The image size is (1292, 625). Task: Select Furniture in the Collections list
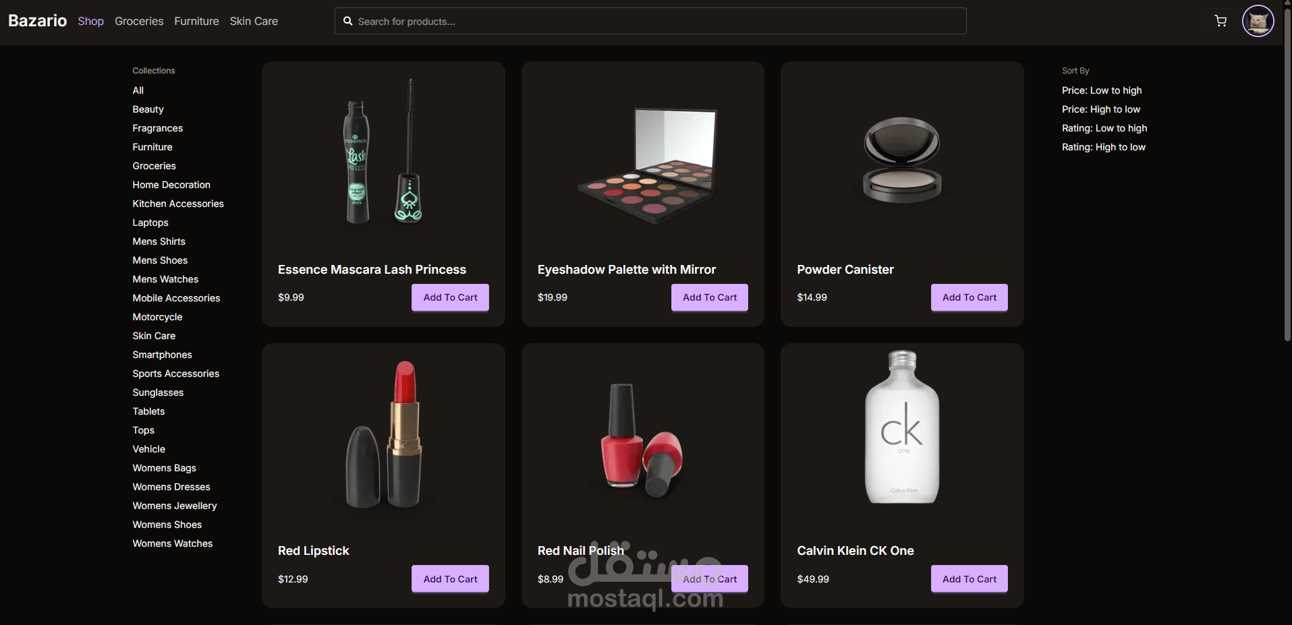tap(152, 147)
